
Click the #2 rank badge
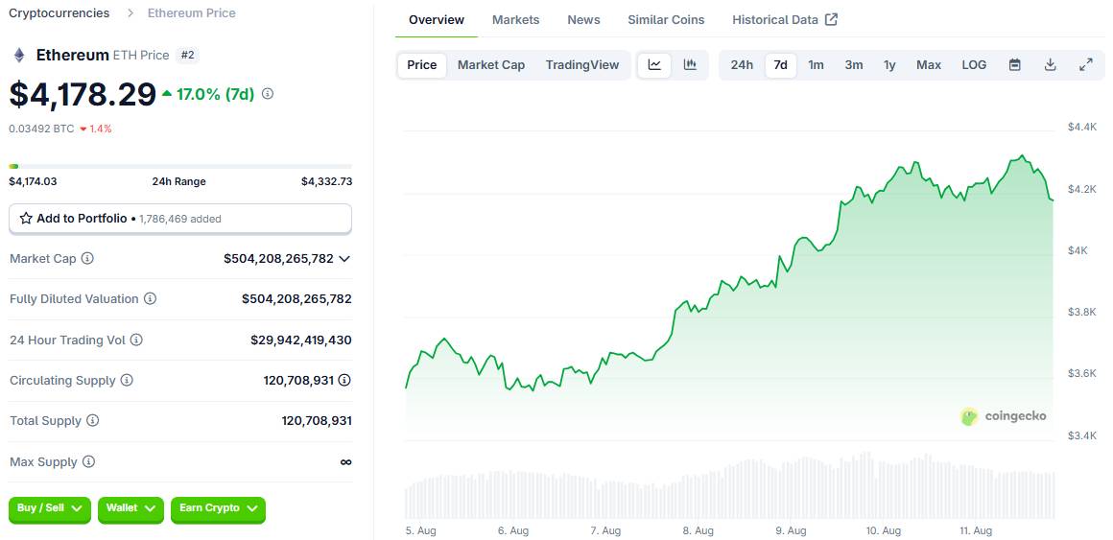187,55
